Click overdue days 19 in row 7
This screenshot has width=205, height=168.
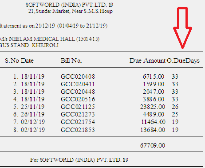point(175,122)
